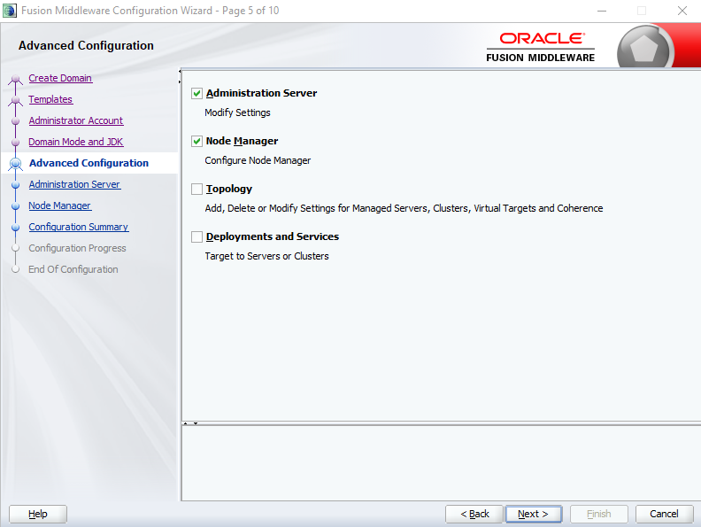Open Administrator Account step link

click(76, 120)
